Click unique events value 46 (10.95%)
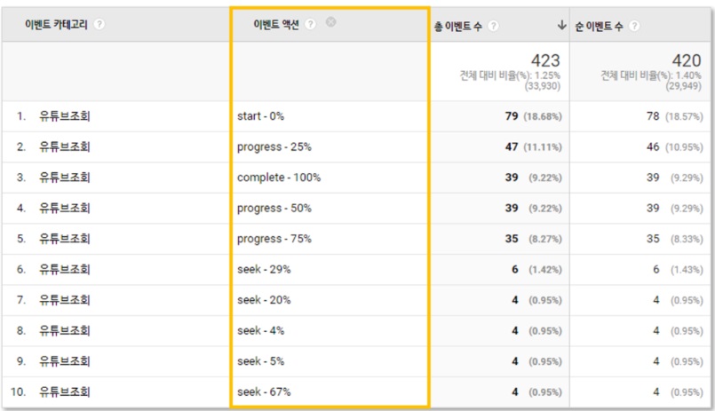The width and height of the screenshot is (715, 411). coord(674,146)
